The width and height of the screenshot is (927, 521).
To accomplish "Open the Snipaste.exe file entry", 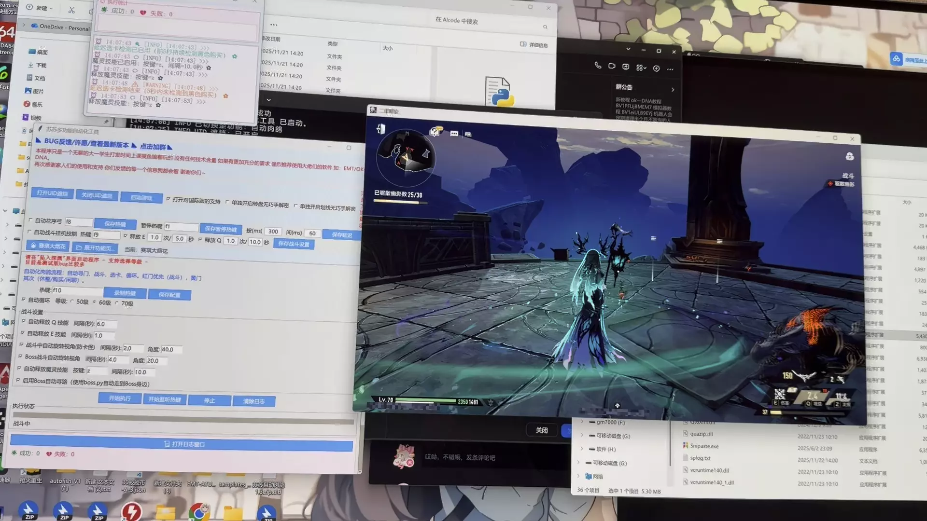I will tap(704, 446).
